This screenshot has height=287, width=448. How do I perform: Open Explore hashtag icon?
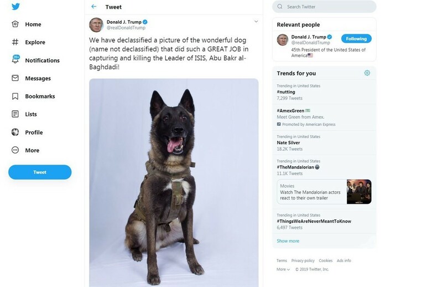click(x=15, y=42)
